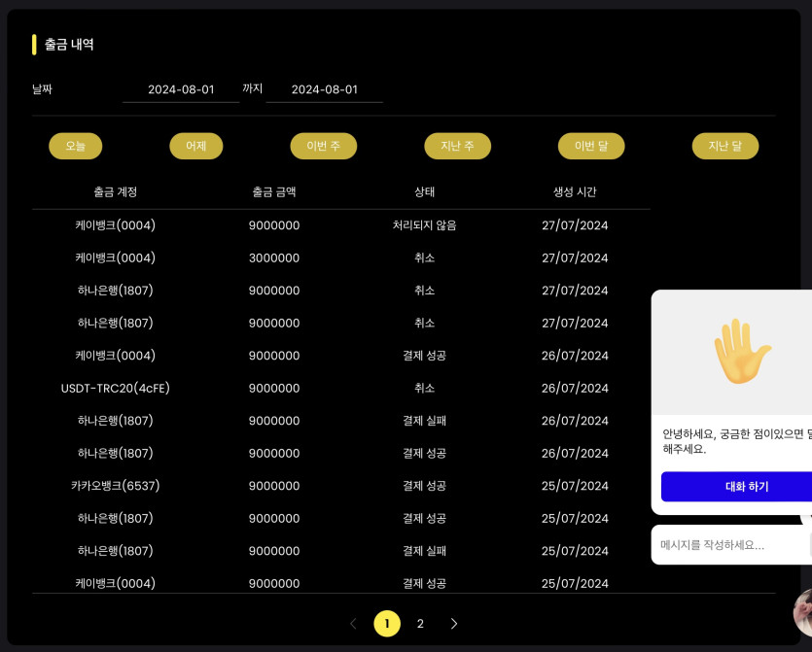
Task: Go to the next page arrow
Action: point(454,624)
